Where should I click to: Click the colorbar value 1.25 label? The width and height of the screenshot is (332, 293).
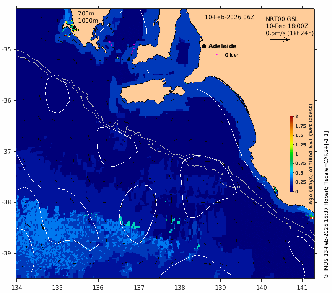click(x=301, y=145)
